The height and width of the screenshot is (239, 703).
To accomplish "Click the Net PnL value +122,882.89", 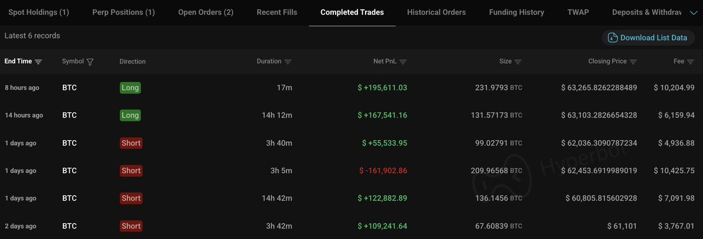I will click(382, 198).
